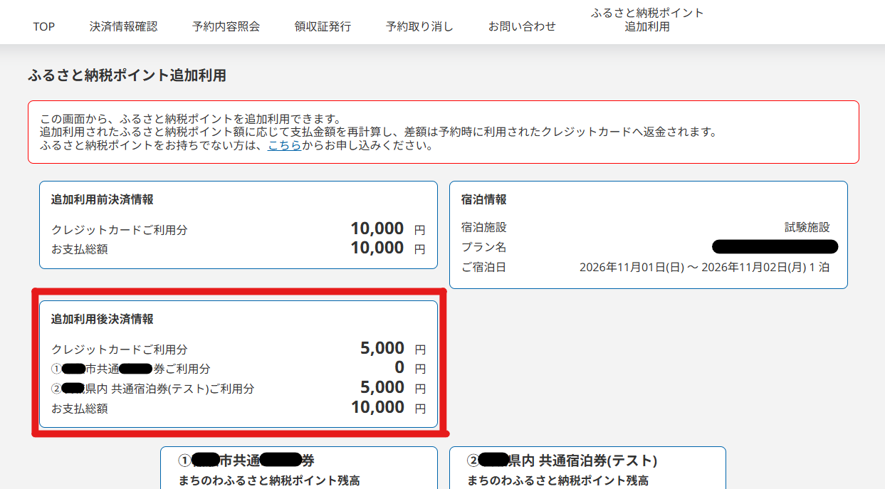This screenshot has height=489, width=885.
Task: Select ふるさと納税ポイント追加利用 in the top navigation
Action: point(647,20)
